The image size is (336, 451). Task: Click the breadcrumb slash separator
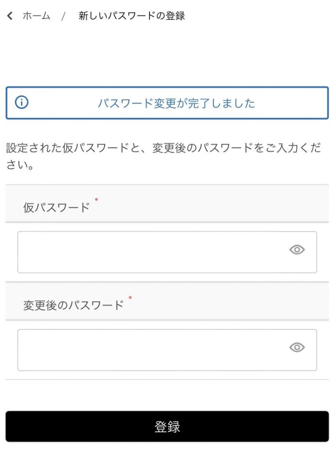[x=63, y=16]
